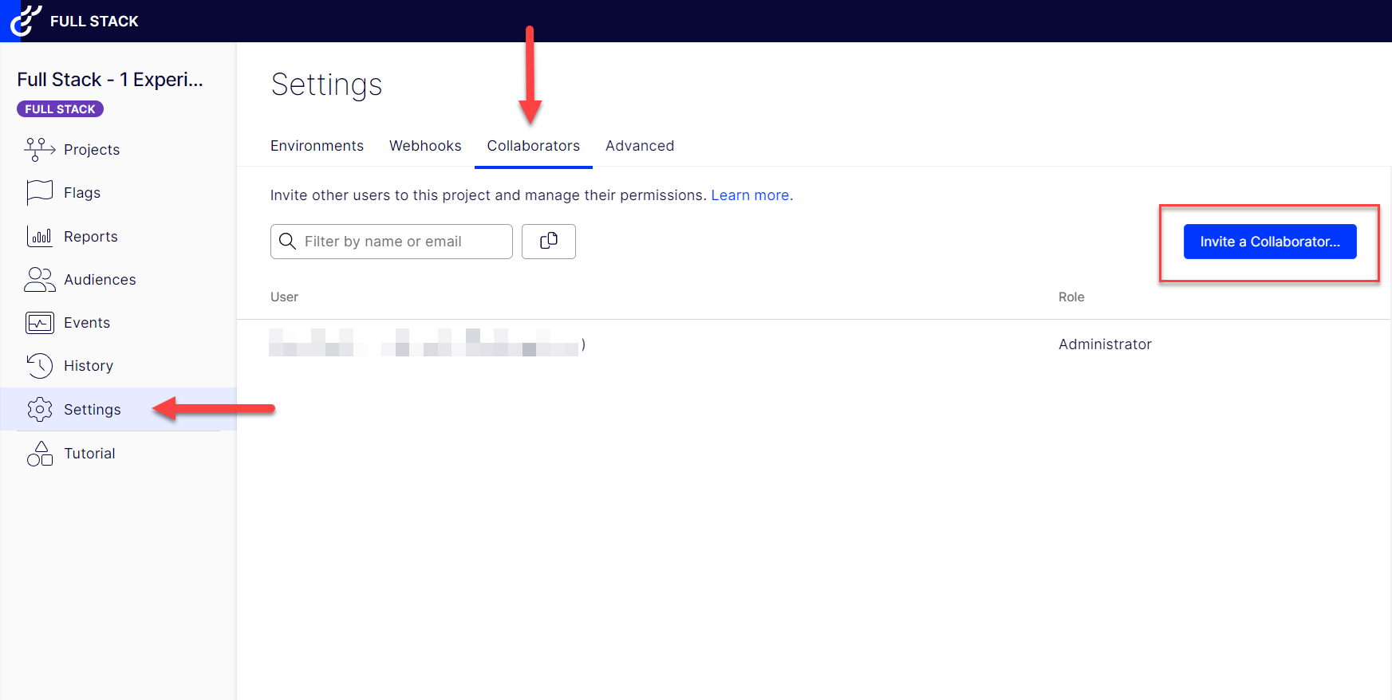Go to Flags in the sidebar

82,193
